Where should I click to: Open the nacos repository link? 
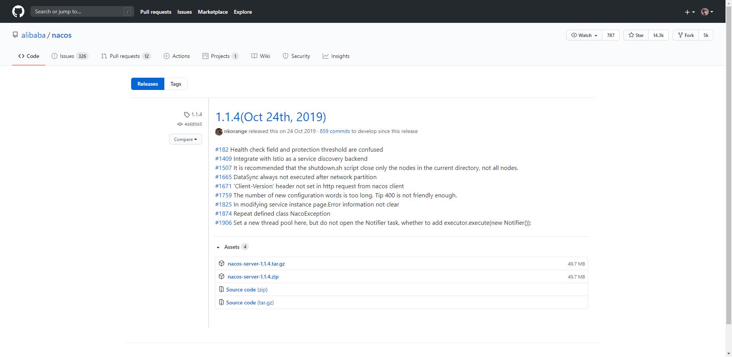pos(62,35)
